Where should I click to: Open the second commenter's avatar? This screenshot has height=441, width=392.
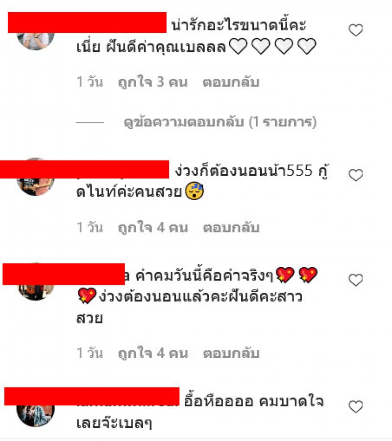tap(35, 186)
